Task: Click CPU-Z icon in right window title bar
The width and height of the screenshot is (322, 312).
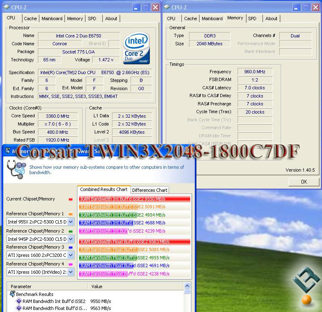Action: 167,7
